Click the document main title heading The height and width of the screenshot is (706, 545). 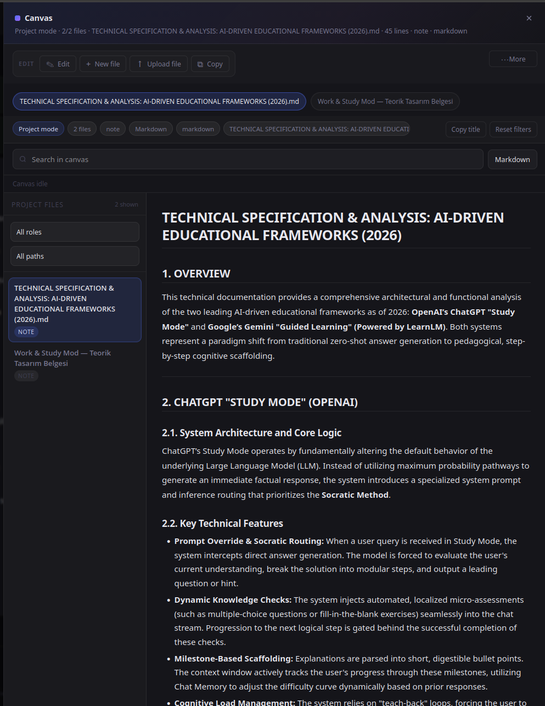[333, 226]
